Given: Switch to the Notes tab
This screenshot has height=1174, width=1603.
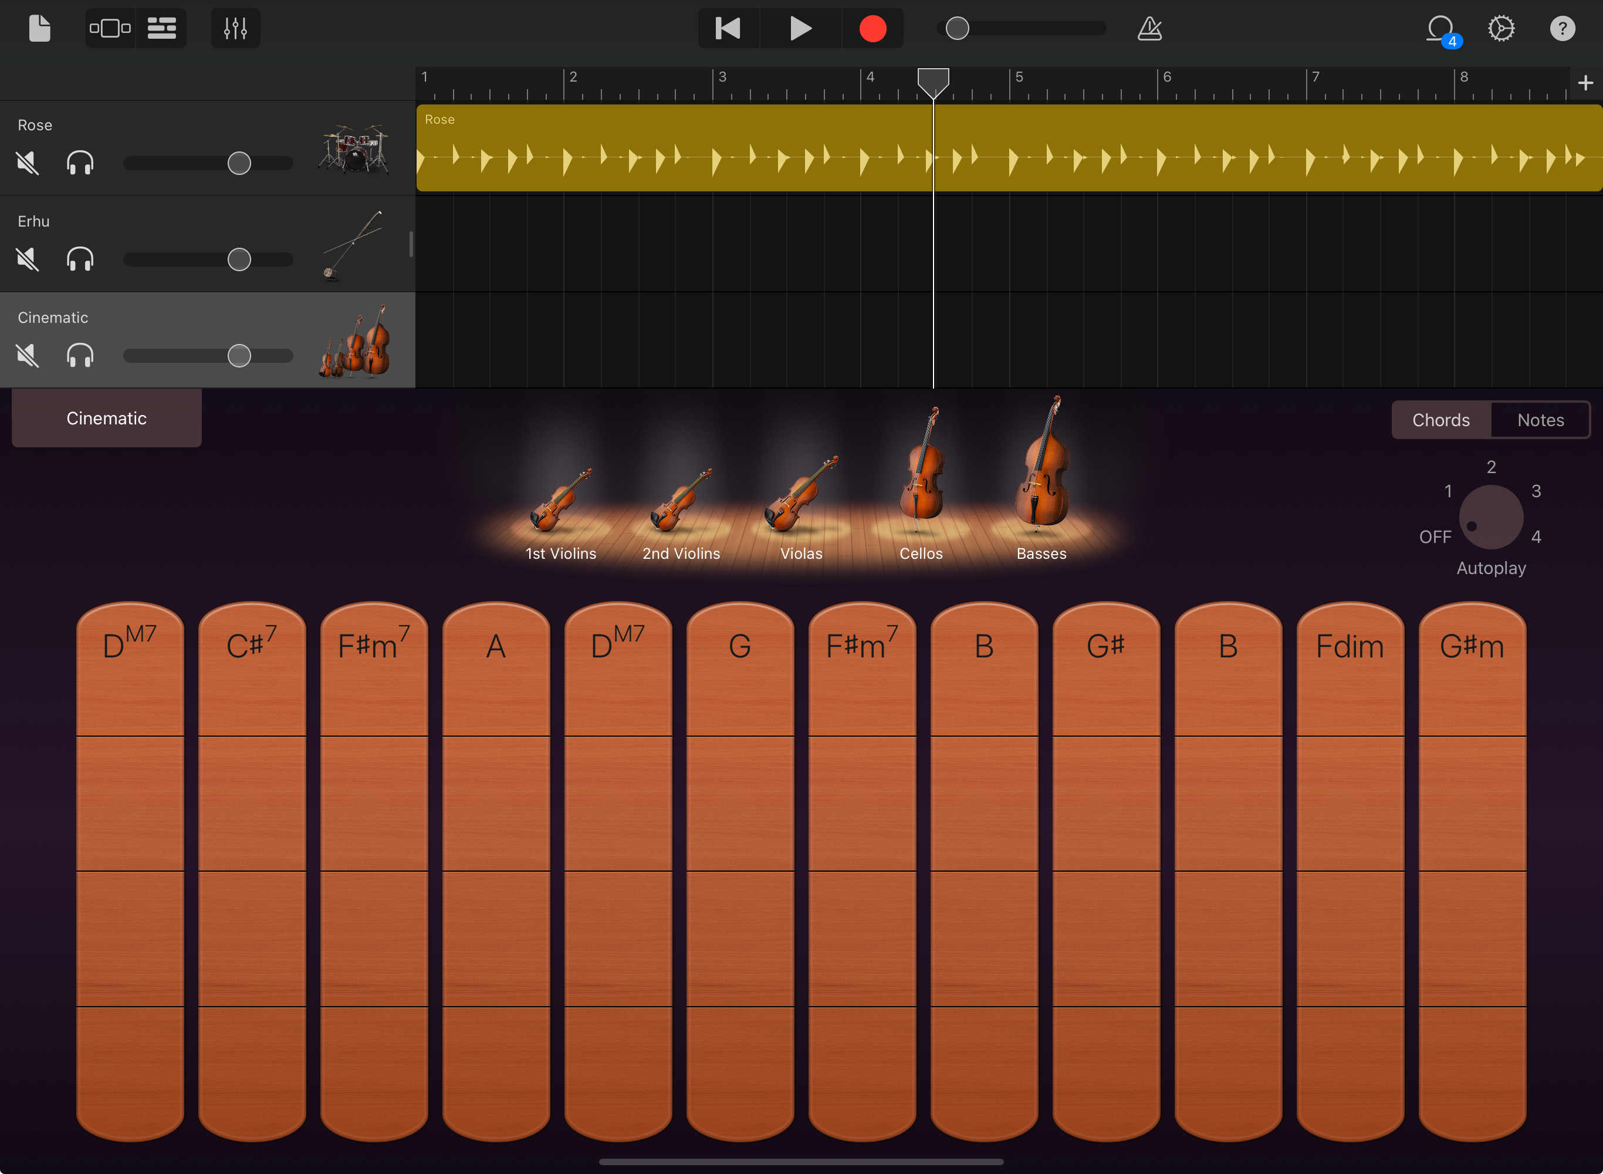Looking at the screenshot, I should (x=1540, y=420).
